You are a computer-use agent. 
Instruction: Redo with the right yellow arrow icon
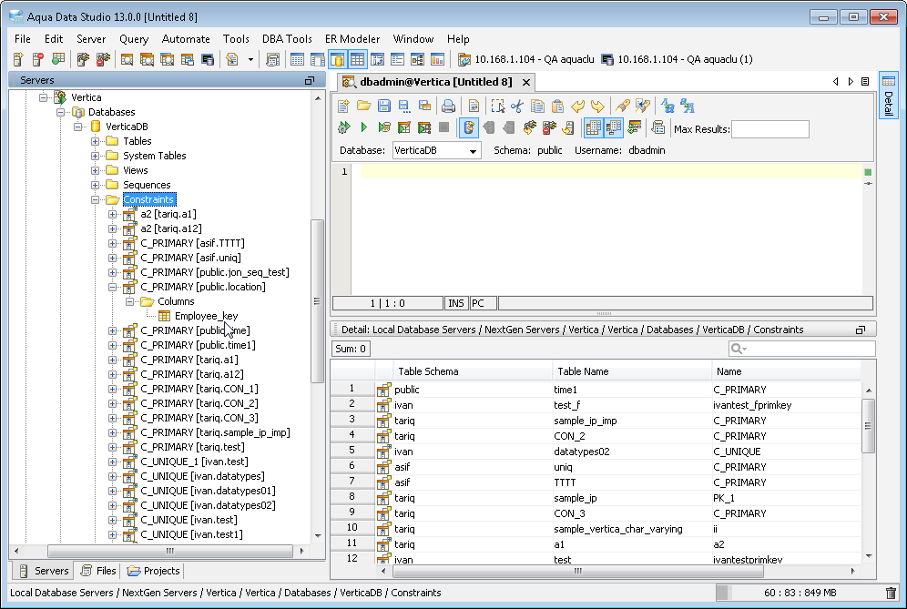coord(597,106)
